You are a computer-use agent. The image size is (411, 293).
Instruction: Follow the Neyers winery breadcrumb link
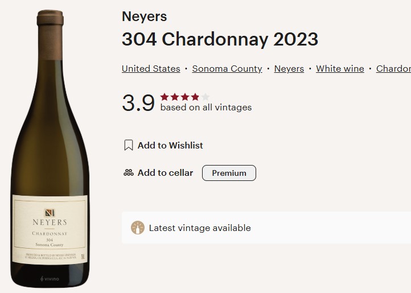(x=289, y=69)
